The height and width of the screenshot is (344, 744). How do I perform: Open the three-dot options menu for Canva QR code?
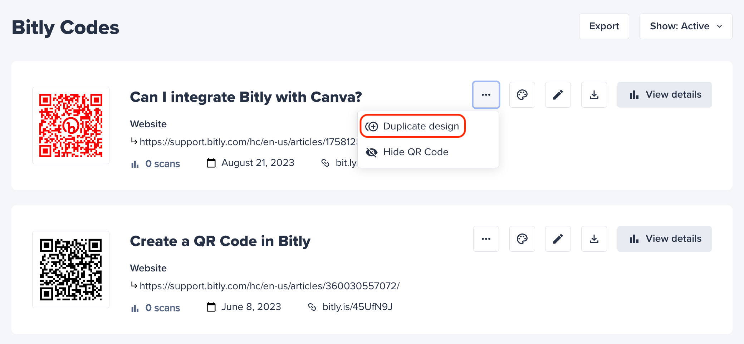point(486,95)
